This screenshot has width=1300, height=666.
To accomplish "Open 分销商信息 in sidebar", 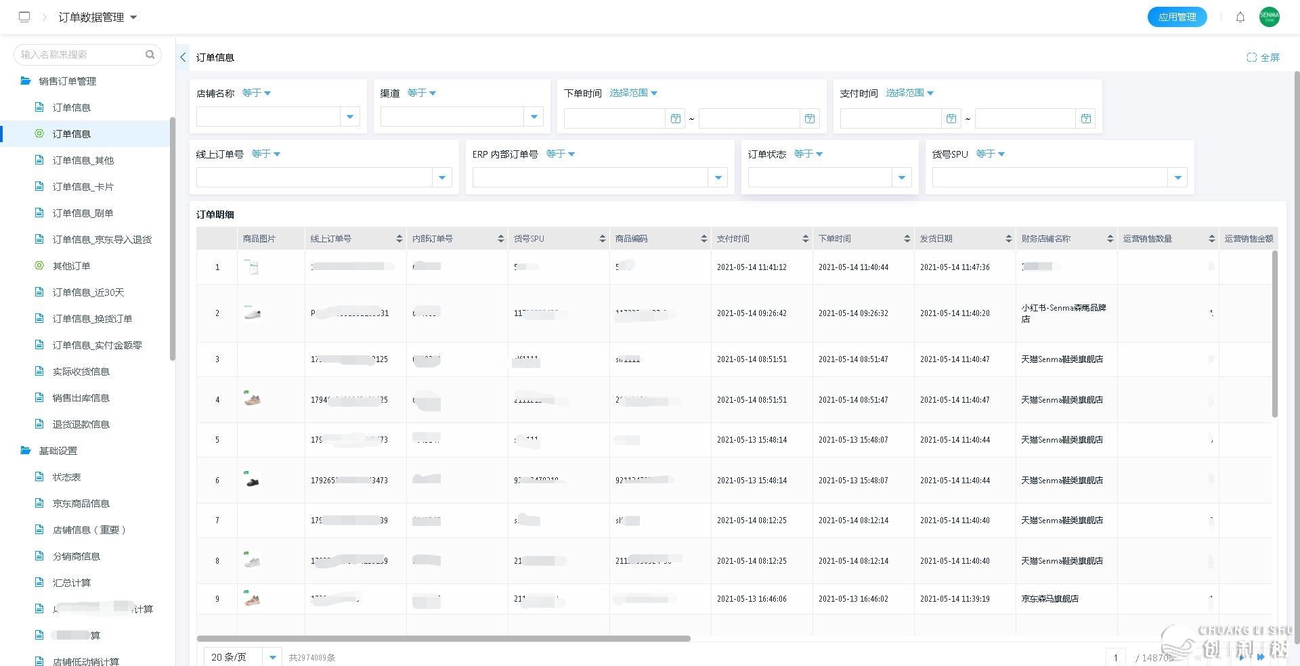I will 77,556.
